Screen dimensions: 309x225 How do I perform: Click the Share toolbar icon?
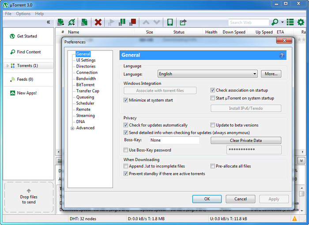coord(183,22)
